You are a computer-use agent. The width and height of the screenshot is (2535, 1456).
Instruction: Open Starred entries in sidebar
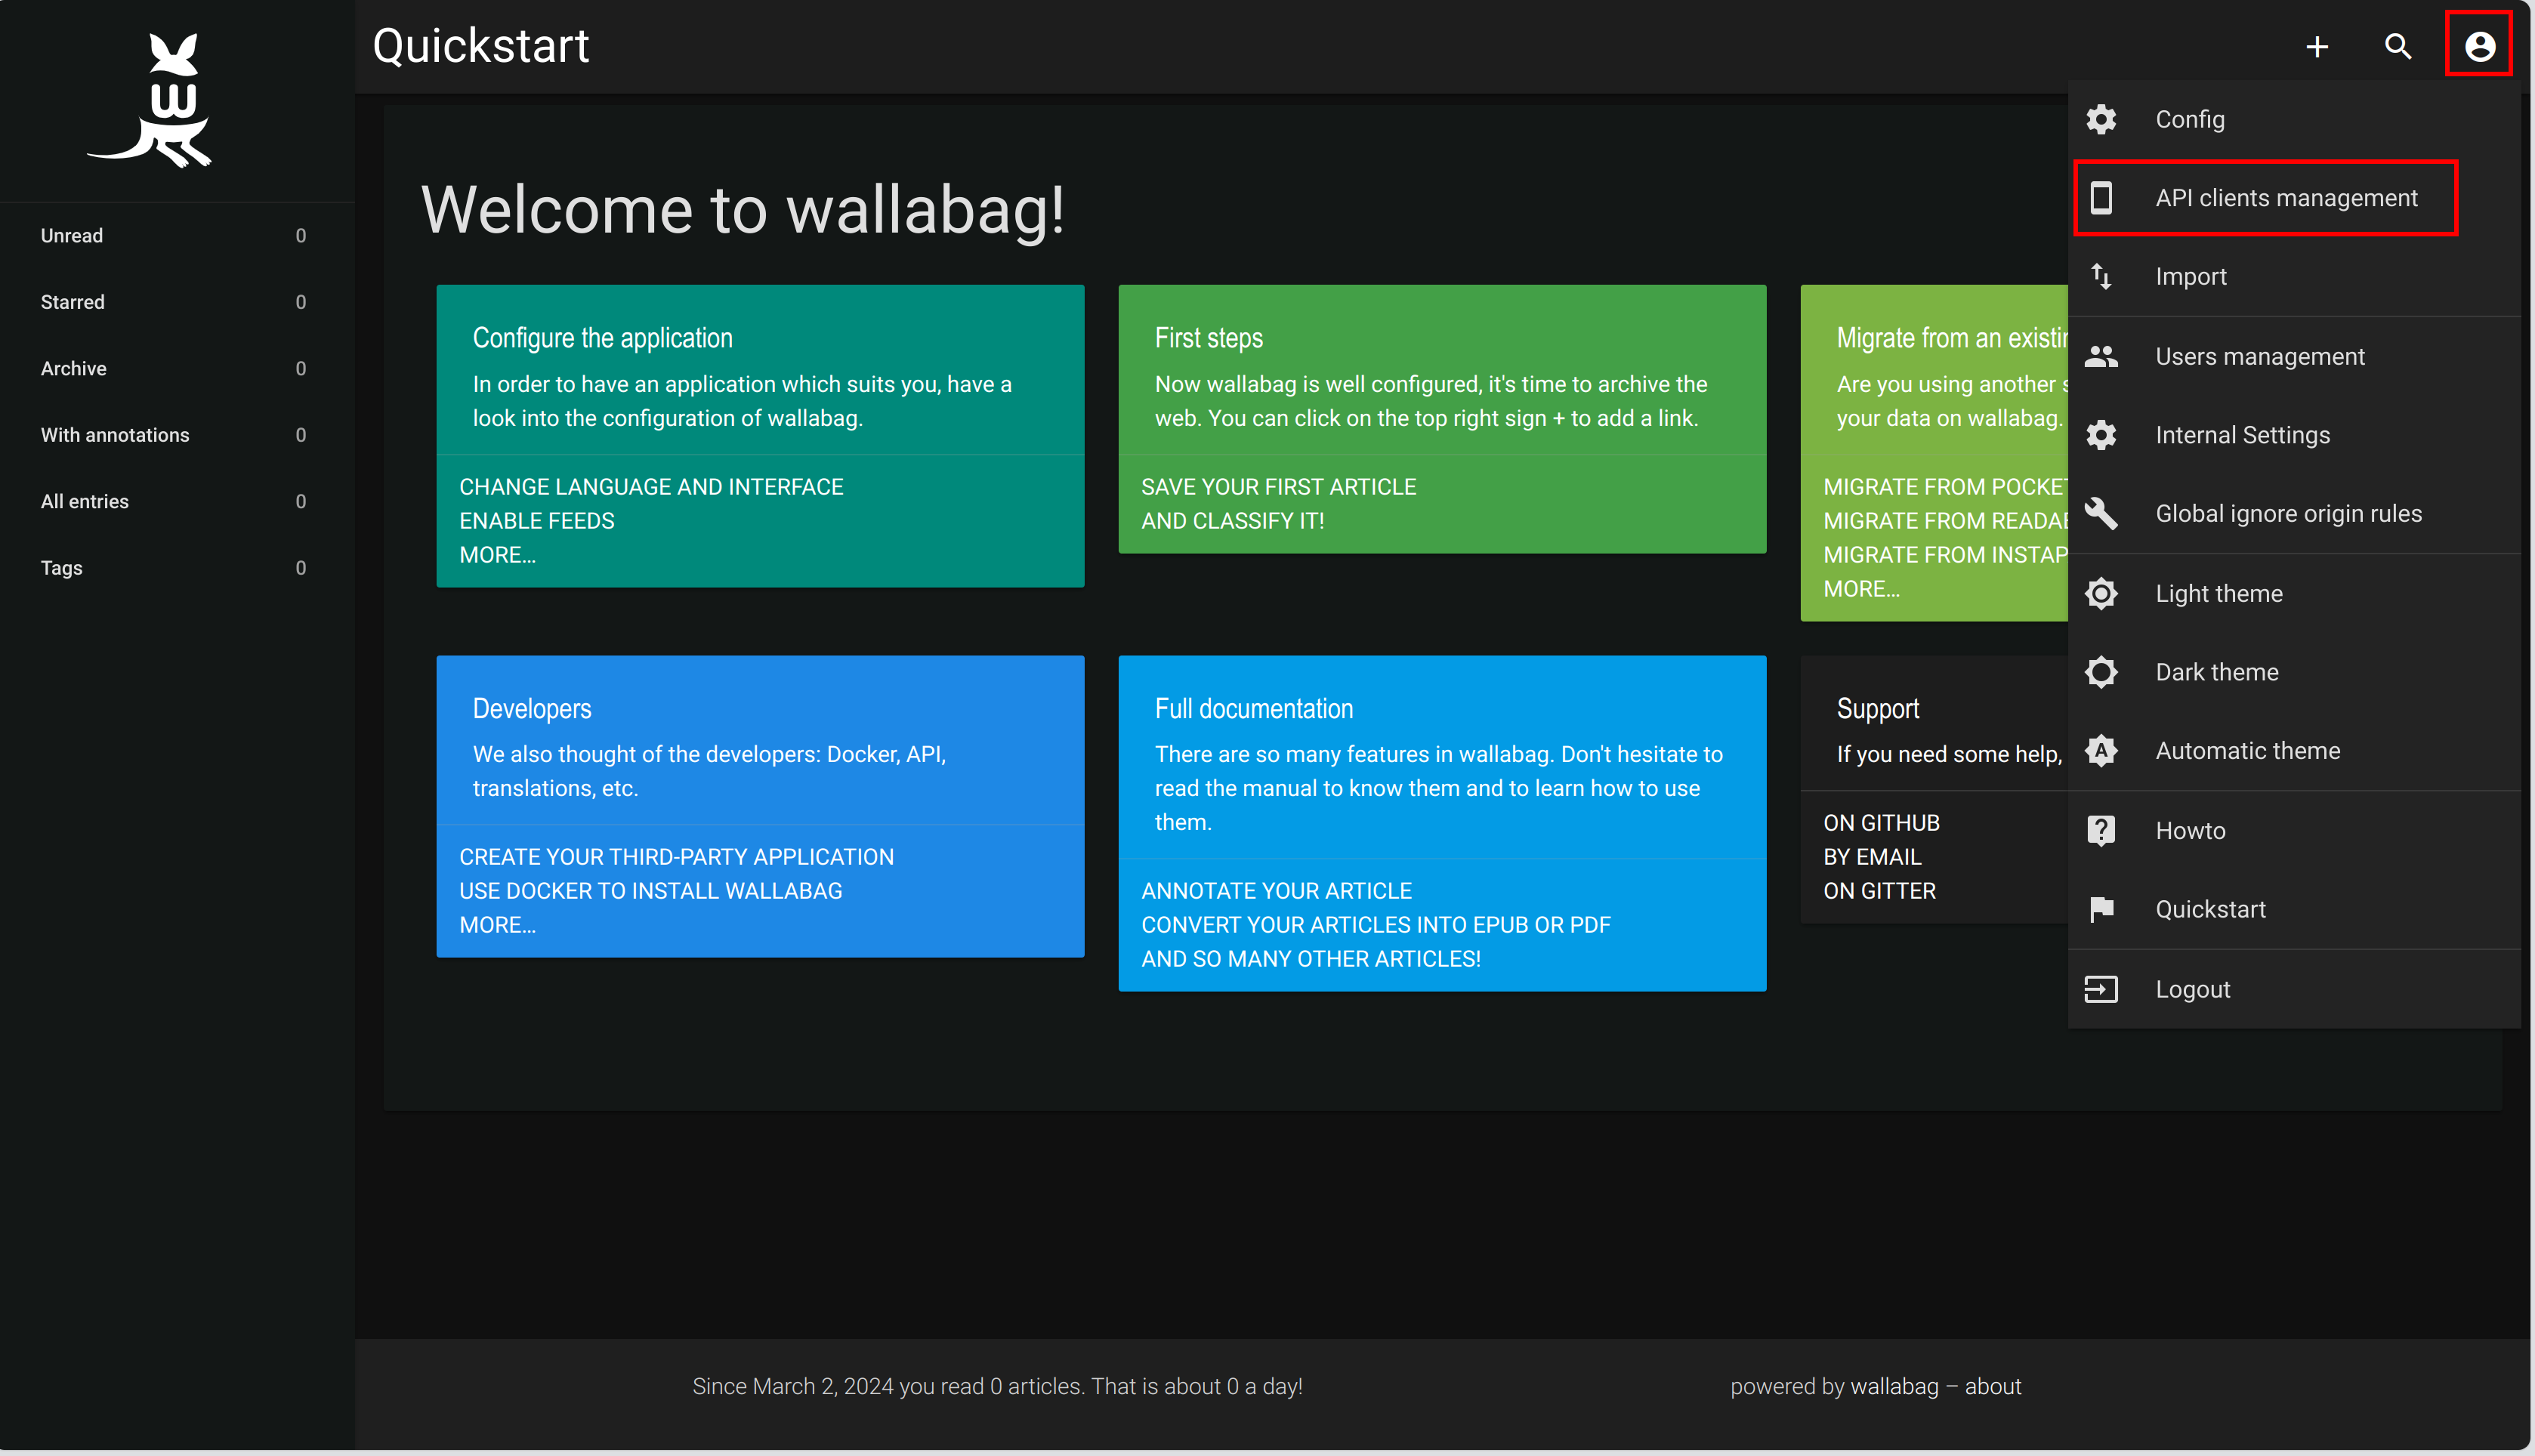click(177, 302)
